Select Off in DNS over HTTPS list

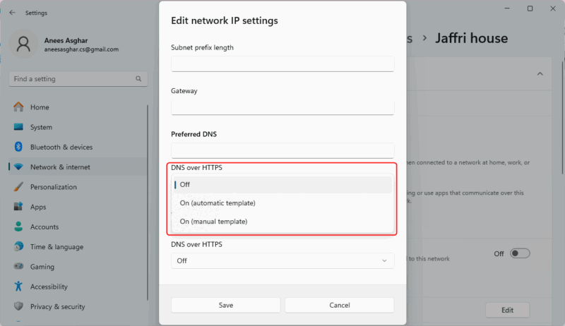[282, 185]
